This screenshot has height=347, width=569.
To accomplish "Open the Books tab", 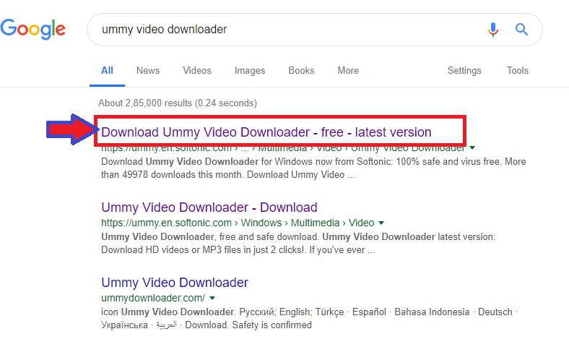I will (301, 71).
